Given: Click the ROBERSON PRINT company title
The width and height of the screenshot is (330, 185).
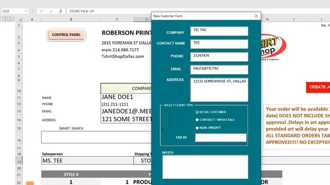Looking at the screenshot, I should 126,33.
